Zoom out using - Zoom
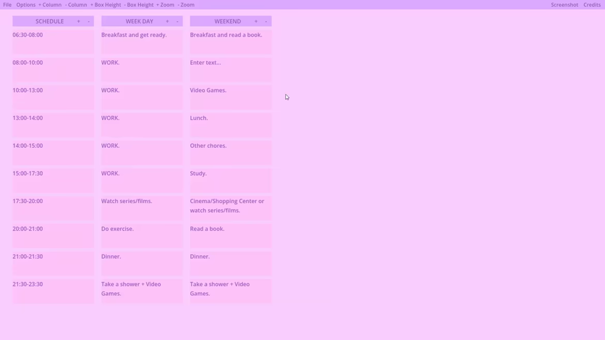605x340 pixels. (186, 5)
